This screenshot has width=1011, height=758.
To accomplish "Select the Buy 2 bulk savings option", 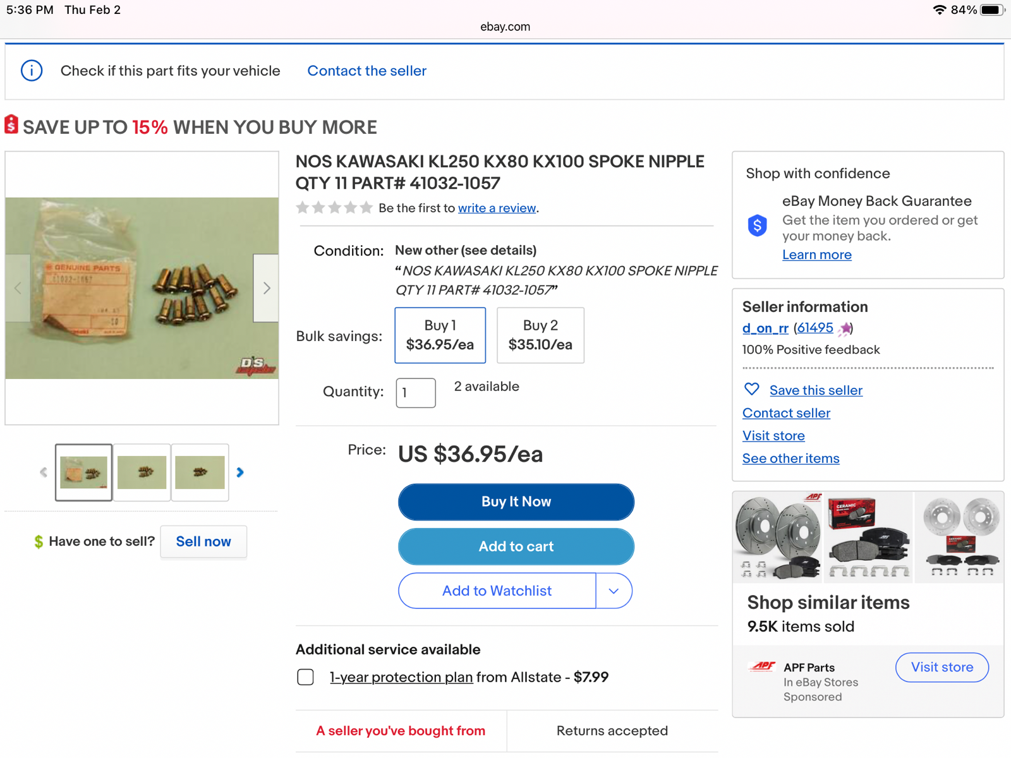I will [540, 335].
